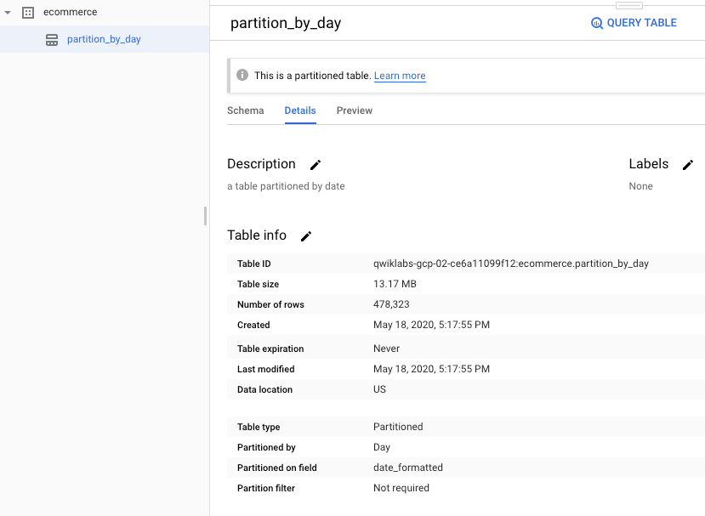The height and width of the screenshot is (516, 705).
Task: Click the info icon in partitioned table banner
Action: pyautogui.click(x=242, y=76)
